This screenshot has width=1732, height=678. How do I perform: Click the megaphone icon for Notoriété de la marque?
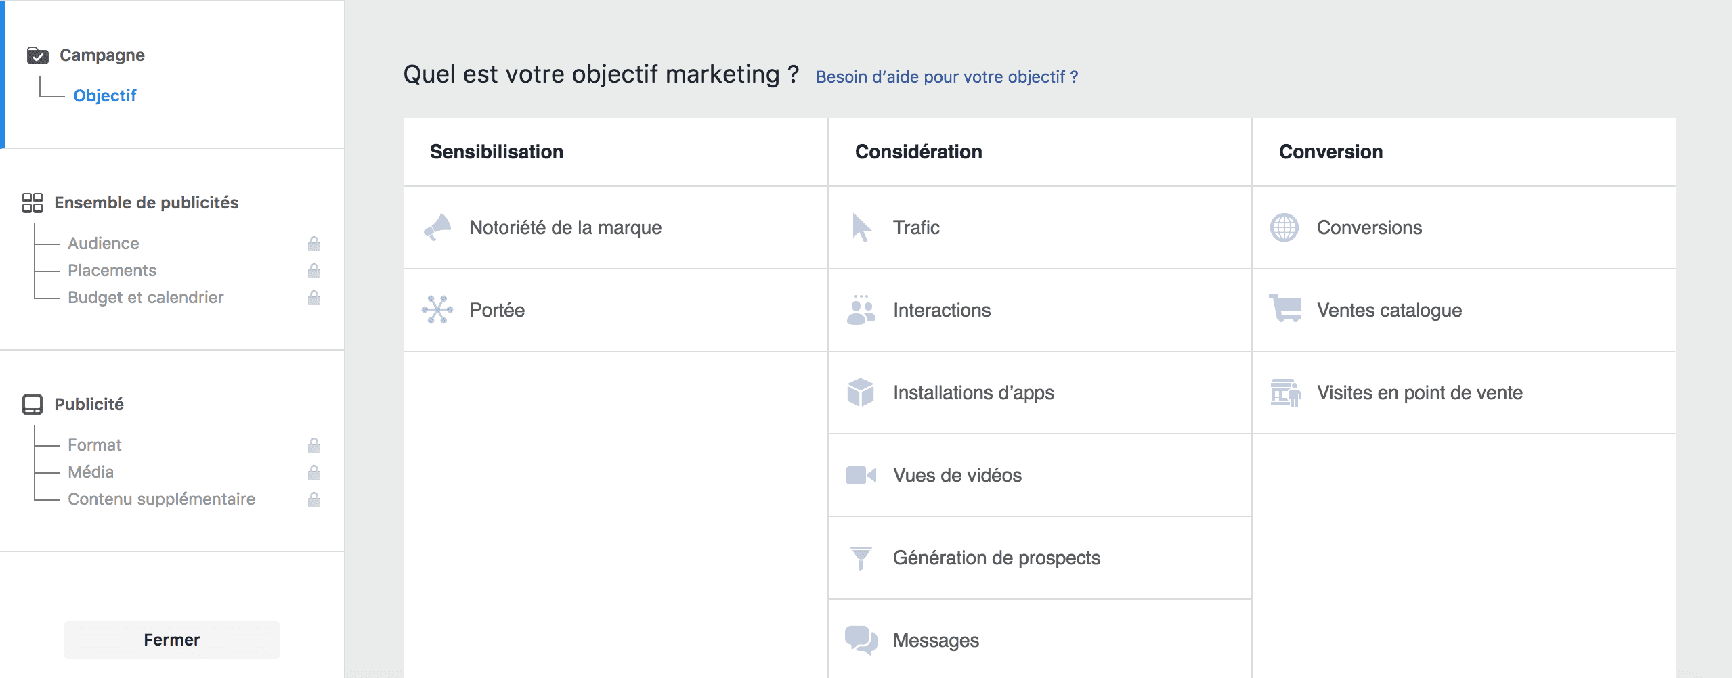[437, 227]
